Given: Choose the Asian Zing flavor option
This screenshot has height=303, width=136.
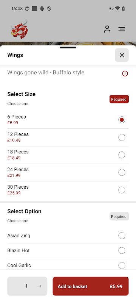Looking at the screenshot, I should [68, 236].
